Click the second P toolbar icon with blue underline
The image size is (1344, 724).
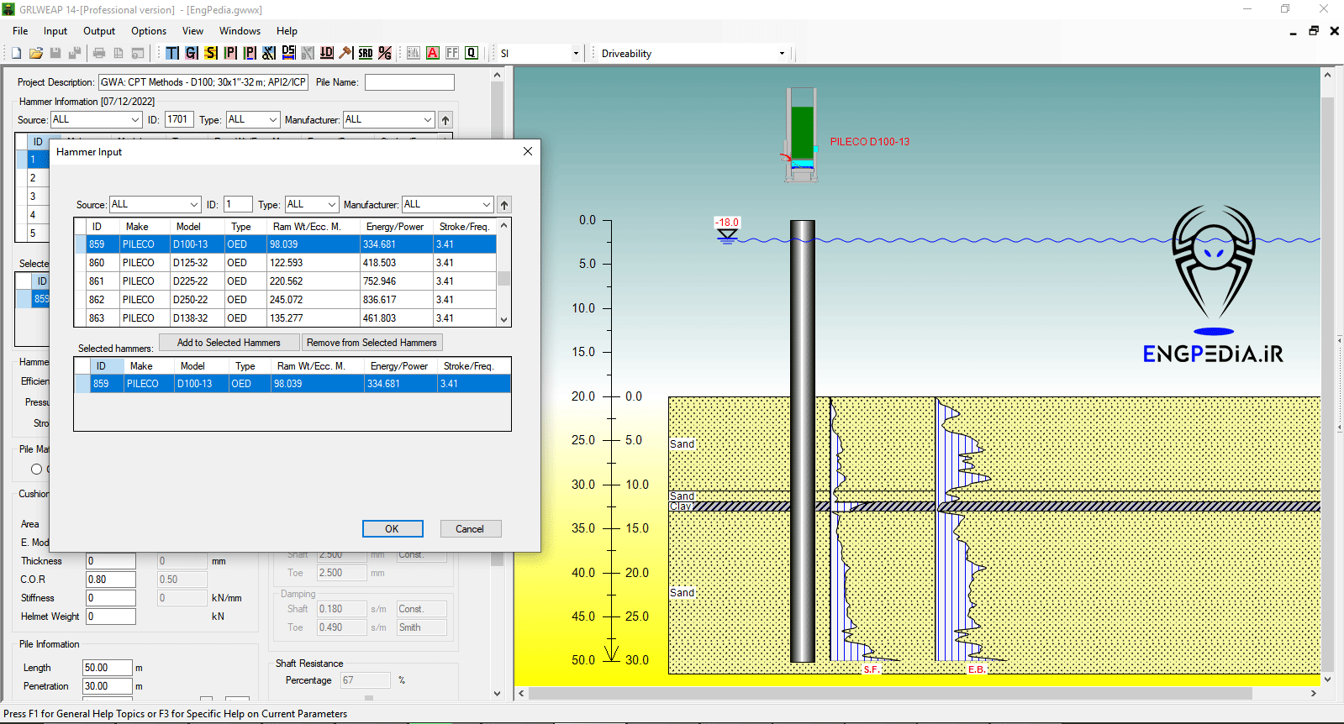tap(250, 53)
